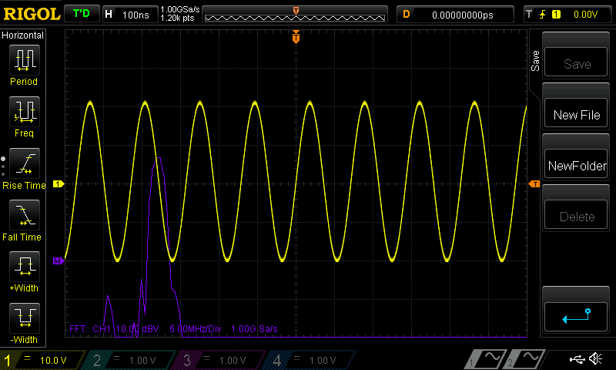The image size is (616, 370).
Task: Enable channel 3 in bottom bar
Action: 219,360
